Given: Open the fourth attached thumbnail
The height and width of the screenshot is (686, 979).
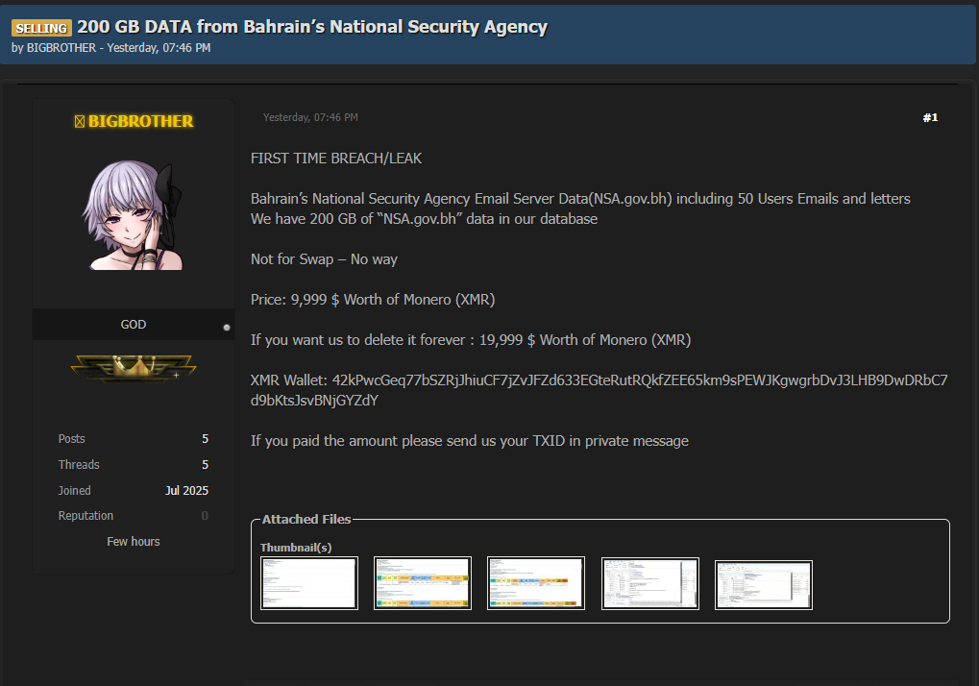Looking at the screenshot, I should pyautogui.click(x=650, y=583).
